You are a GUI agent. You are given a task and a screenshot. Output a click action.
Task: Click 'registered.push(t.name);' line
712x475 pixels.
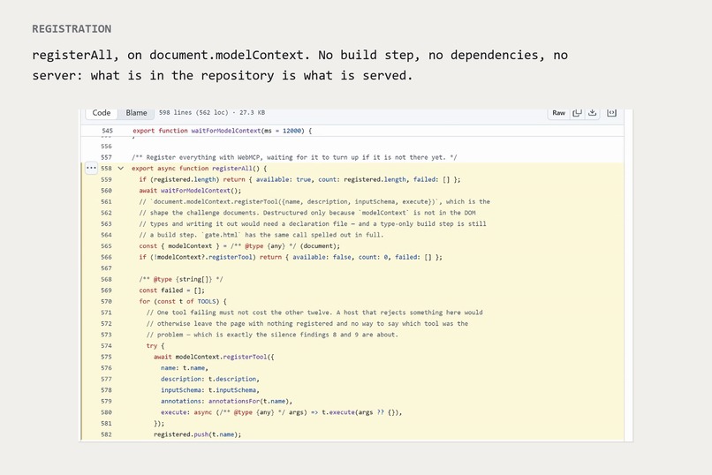[198, 434]
